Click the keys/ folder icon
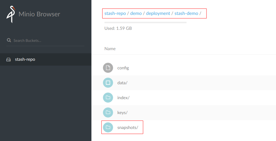 tap(108, 112)
